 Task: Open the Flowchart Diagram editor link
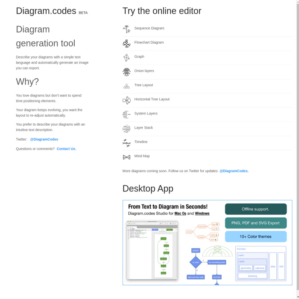149,42
